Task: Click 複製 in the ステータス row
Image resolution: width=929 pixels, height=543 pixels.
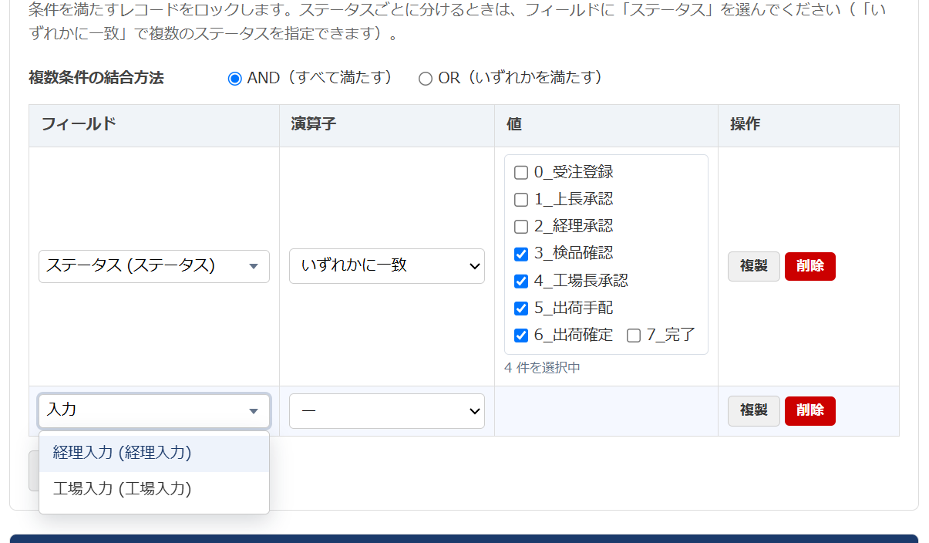Action: 754,266
